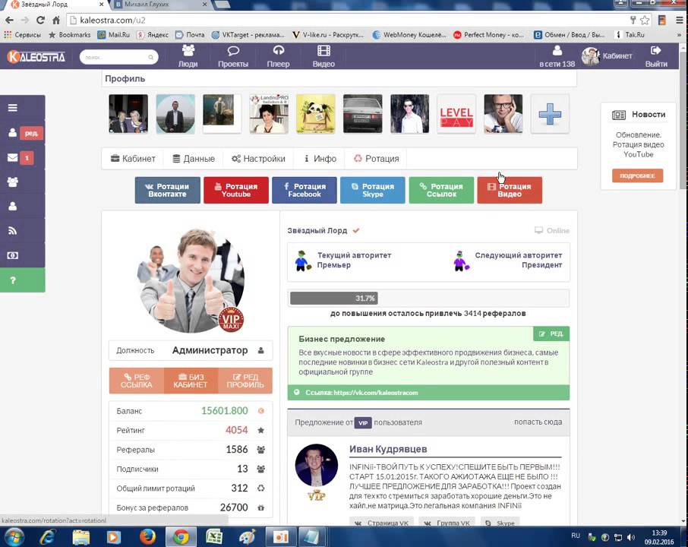Screen dimensions: 688x547
Task: Click green РЕД edit button on business offer
Action: (x=551, y=334)
